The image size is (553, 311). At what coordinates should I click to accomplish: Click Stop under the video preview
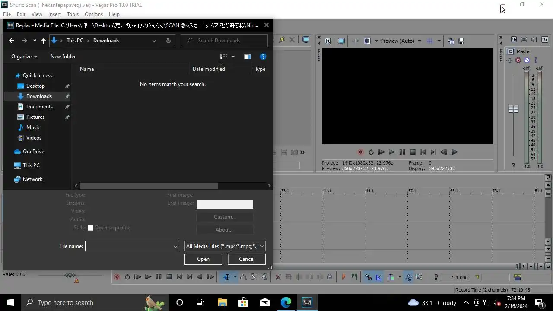coord(413,152)
